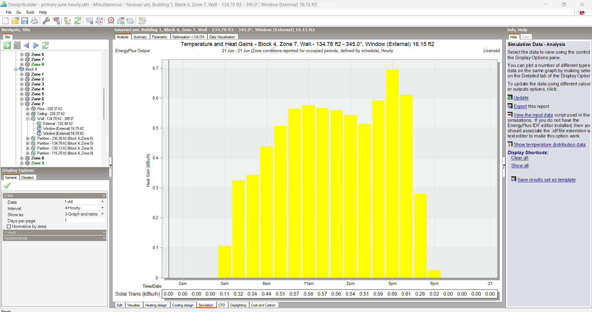Click the Days per page input field

(x=84, y=220)
